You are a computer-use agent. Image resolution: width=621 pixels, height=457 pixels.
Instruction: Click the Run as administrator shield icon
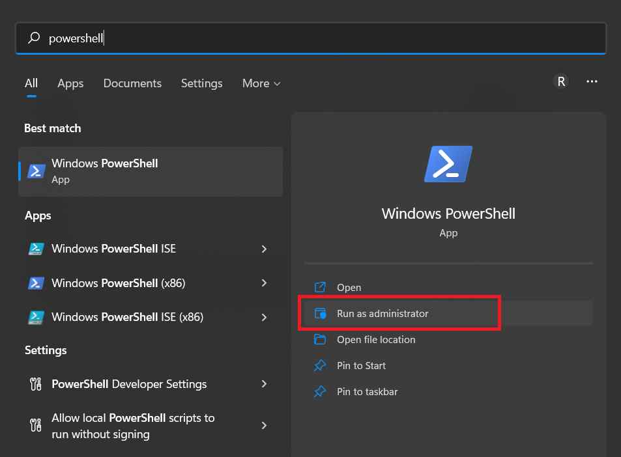click(x=320, y=313)
